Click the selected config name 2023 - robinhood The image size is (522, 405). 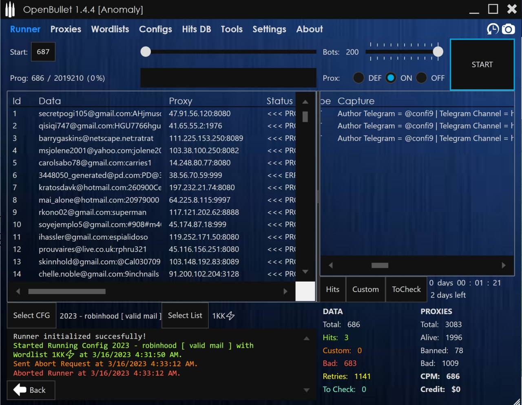coord(111,316)
